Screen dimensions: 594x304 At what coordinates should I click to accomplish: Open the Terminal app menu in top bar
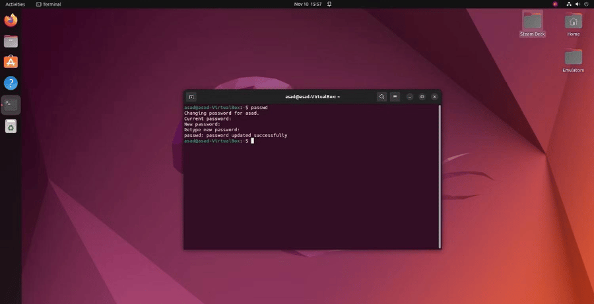click(48, 4)
